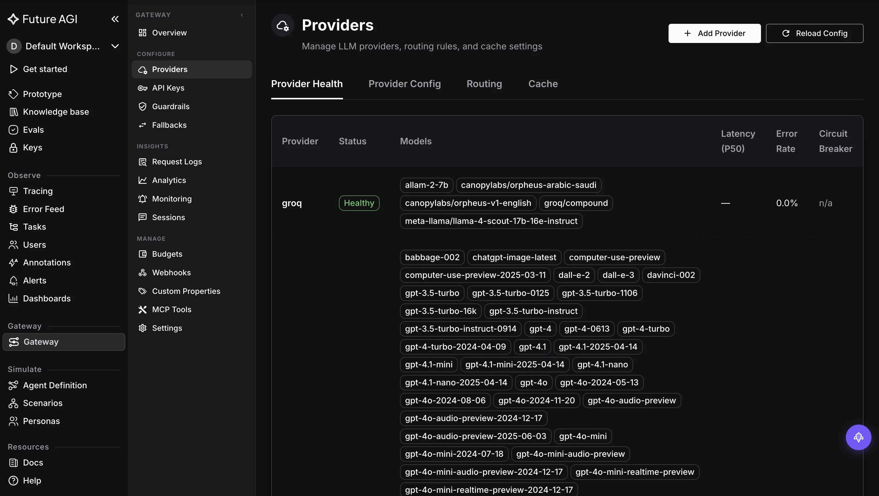Open Budgets wallet icon

(142, 254)
